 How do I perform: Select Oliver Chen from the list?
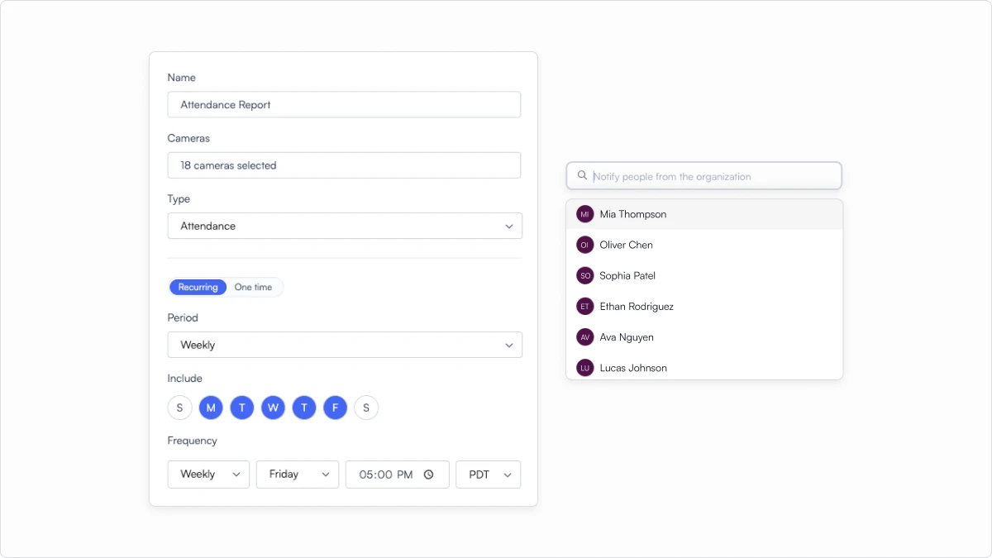pyautogui.click(x=704, y=245)
